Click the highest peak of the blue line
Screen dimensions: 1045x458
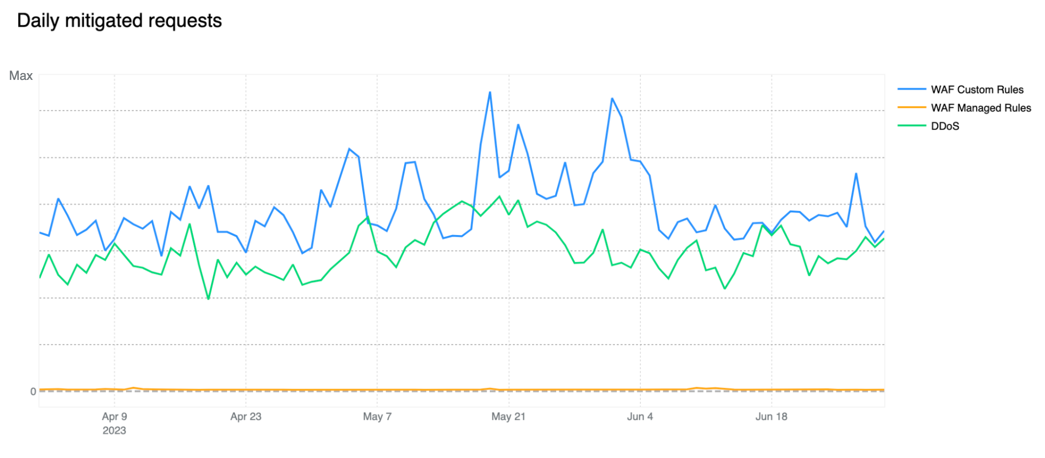coord(490,92)
